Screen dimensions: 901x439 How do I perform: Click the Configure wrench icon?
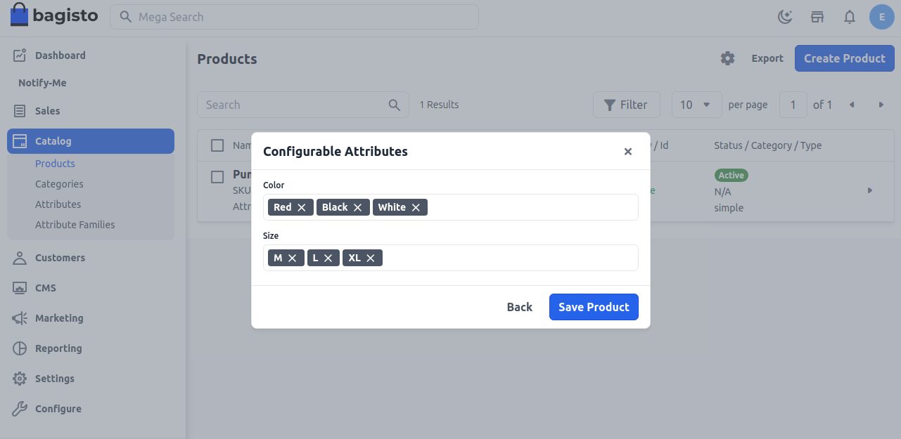pyautogui.click(x=19, y=408)
